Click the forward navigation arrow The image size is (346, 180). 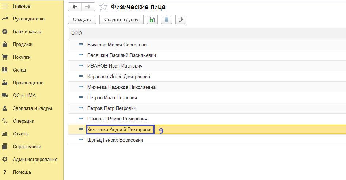coord(88,7)
